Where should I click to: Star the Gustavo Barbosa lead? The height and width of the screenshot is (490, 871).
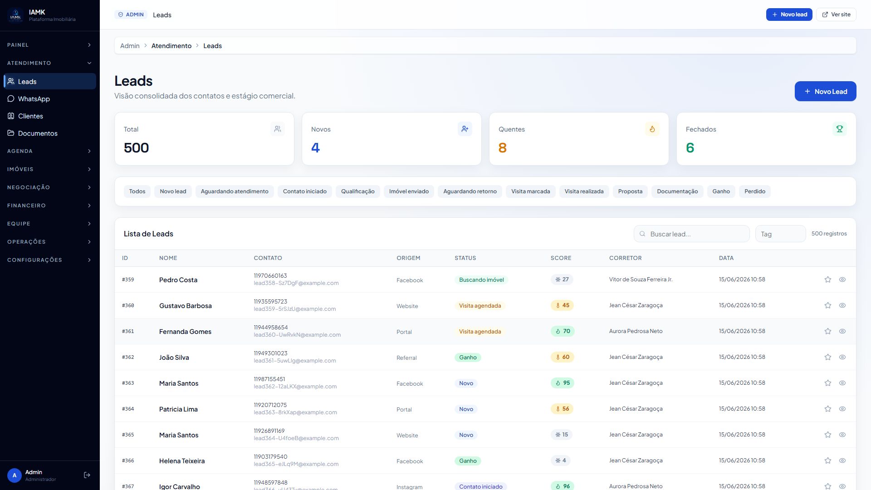point(828,305)
